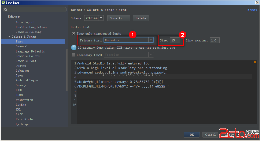Click preview line 'with a high level of usability'

(x=122, y=68)
